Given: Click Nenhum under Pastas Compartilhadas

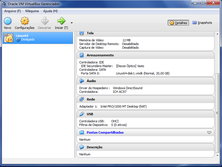Looking at the screenshot, I should point(85,140).
